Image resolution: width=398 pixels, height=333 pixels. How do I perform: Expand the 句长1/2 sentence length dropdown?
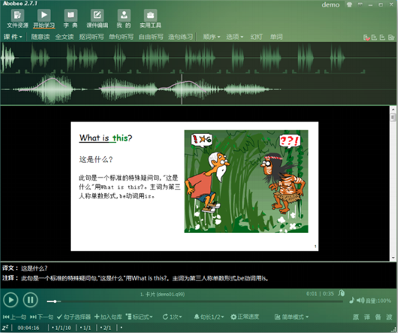209,317
